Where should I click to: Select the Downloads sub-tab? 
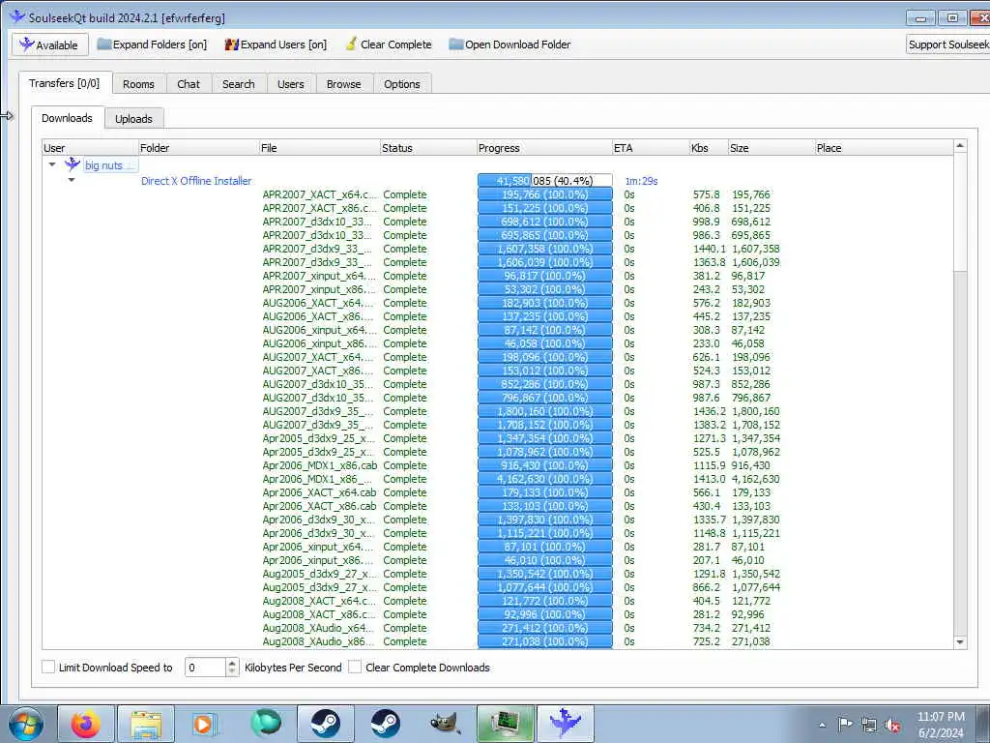point(67,117)
